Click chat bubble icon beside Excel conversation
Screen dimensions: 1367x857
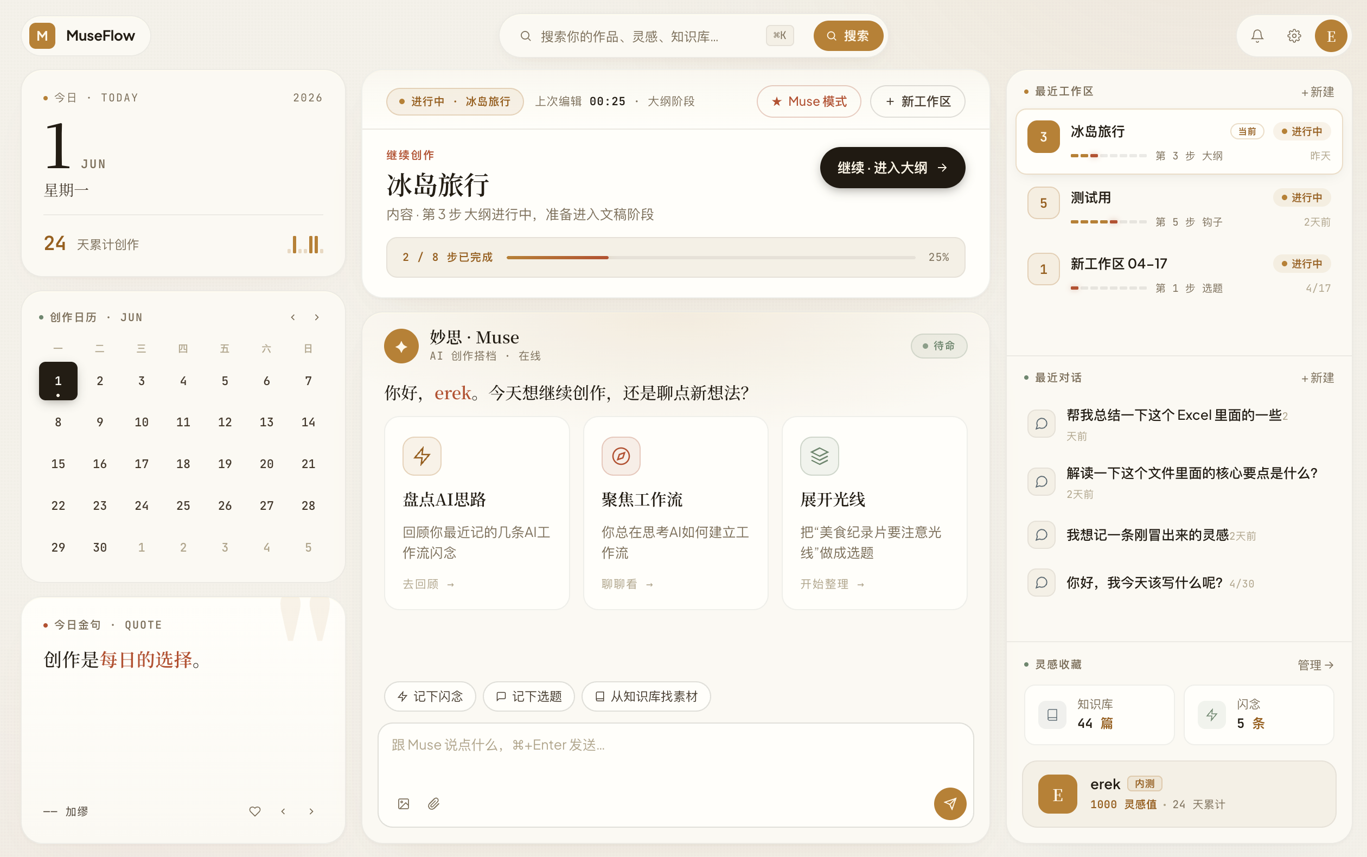1041,424
